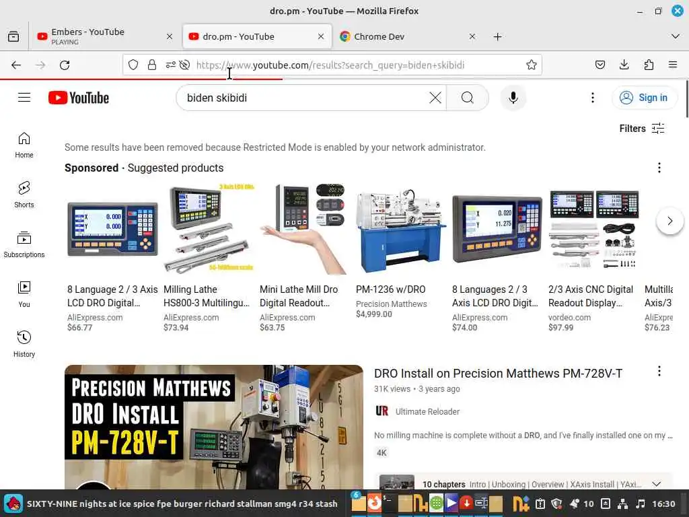
Task: Open a new browser tab
Action: tap(497, 36)
